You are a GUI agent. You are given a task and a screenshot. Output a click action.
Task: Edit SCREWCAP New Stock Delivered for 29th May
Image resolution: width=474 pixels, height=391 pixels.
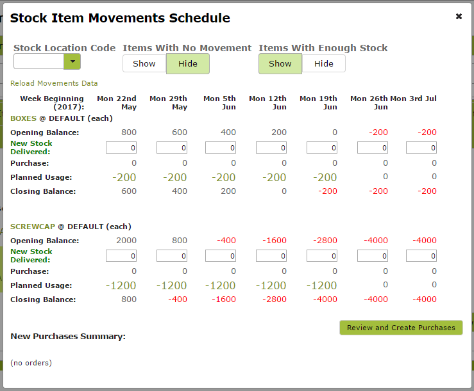(172, 256)
